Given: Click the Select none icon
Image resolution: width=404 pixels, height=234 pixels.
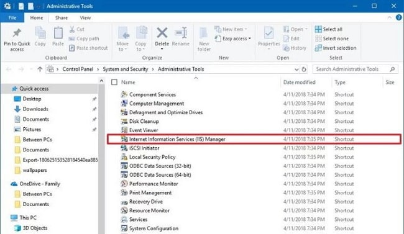Looking at the screenshot, I should (x=318, y=38).
